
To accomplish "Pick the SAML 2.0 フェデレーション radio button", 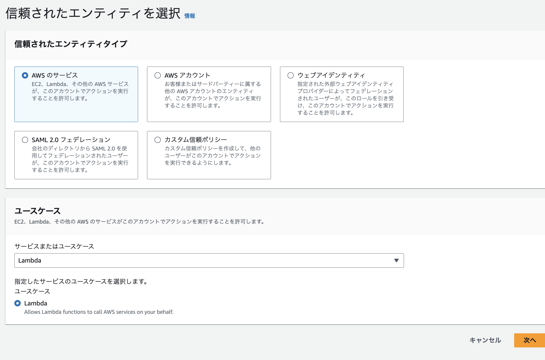I will [25, 140].
